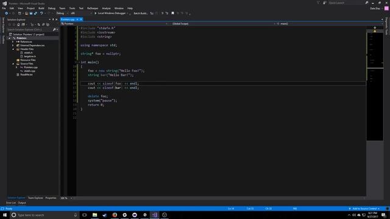The height and width of the screenshot is (219, 390).
Task: Click the Search Solution Explorer field
Action: click(x=29, y=30)
